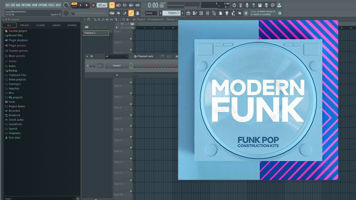
Task: Select the playlist paint brush tool
Action: (x=99, y=20)
